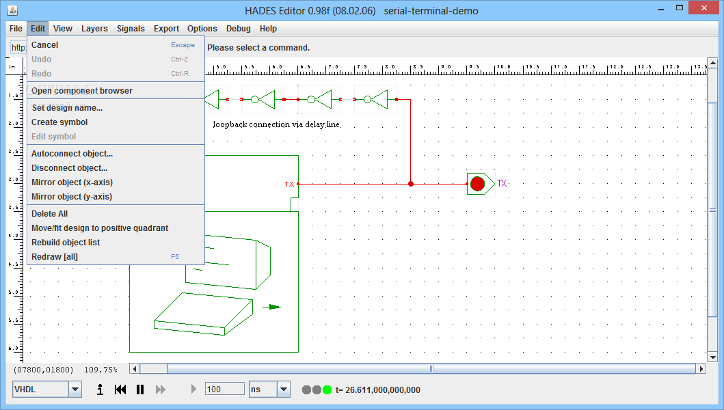Click the vertical scrollbar down arrow
The image size is (724, 410).
point(712,357)
